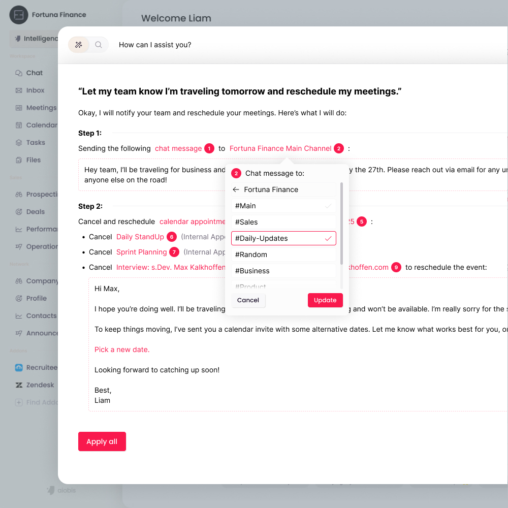
Task: Click the channel list scrollbar
Action: 341,224
